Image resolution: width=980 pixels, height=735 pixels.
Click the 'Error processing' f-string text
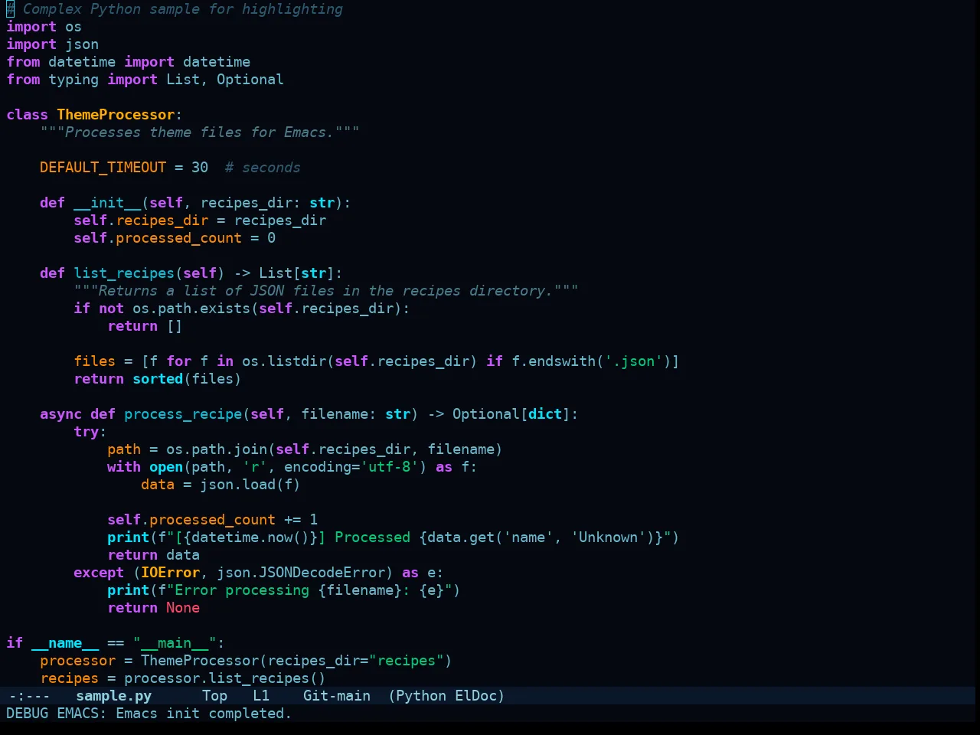(x=242, y=590)
